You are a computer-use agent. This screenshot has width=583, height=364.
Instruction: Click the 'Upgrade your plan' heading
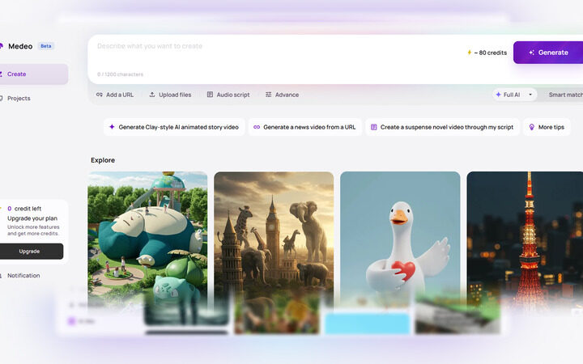pos(32,218)
